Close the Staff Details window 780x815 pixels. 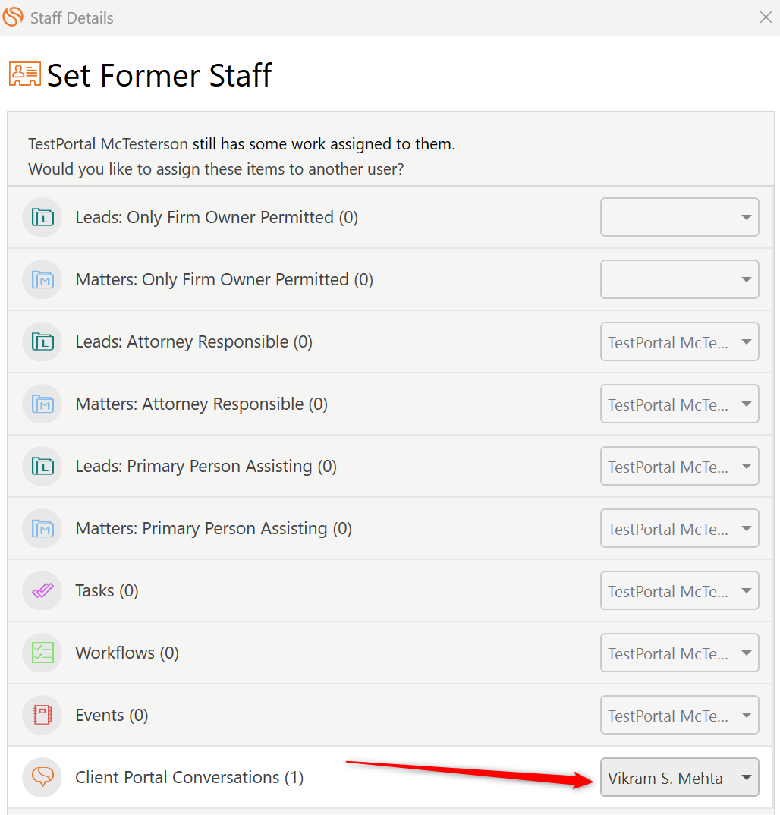tap(766, 17)
